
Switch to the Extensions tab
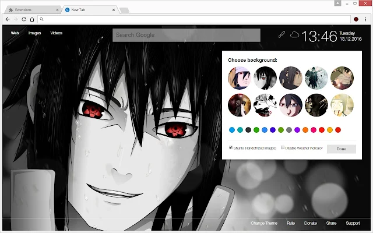33,10
